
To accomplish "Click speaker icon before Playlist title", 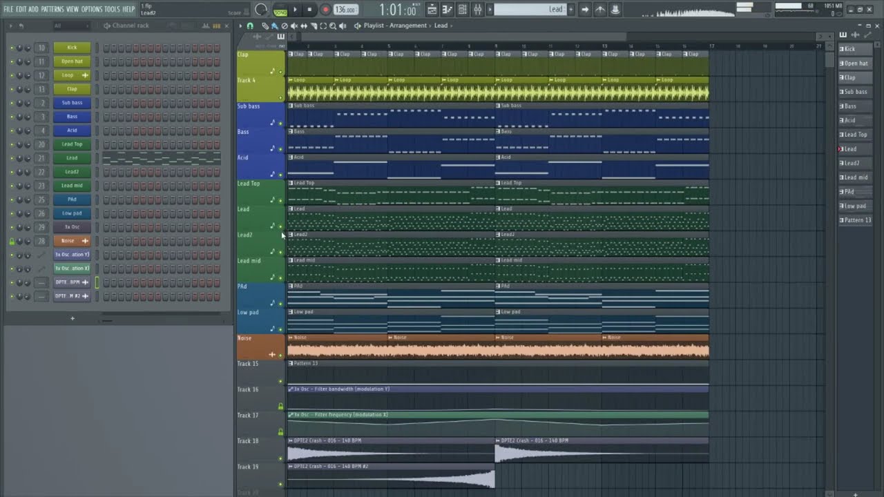I will [x=357, y=26].
